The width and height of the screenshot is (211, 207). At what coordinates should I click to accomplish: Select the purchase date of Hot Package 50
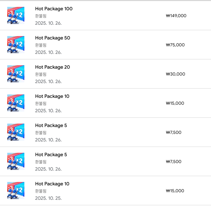click(x=48, y=52)
